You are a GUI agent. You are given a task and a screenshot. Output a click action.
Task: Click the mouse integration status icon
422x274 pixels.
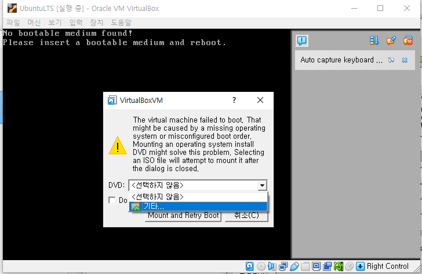click(350, 266)
